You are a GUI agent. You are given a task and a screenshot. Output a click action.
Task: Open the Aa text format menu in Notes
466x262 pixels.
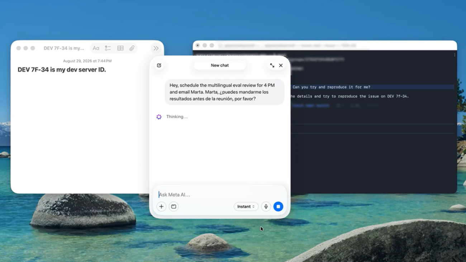(96, 48)
